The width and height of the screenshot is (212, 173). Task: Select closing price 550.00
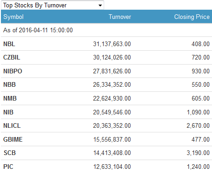click(200, 85)
